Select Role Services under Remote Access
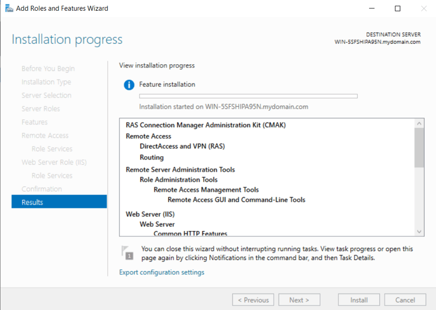436x310 pixels. click(x=52, y=149)
